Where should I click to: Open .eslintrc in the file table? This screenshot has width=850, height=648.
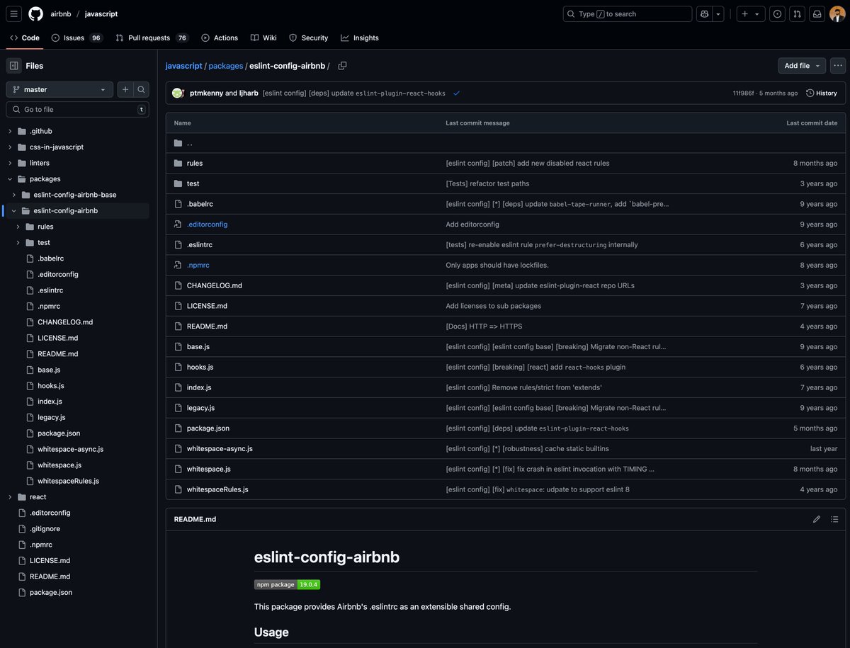[x=200, y=245]
